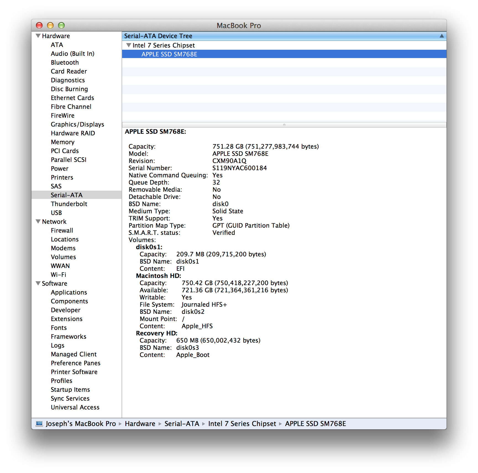This screenshot has height=473, width=478.
Task: Select Parallel SCSI item
Action: pyautogui.click(x=69, y=160)
